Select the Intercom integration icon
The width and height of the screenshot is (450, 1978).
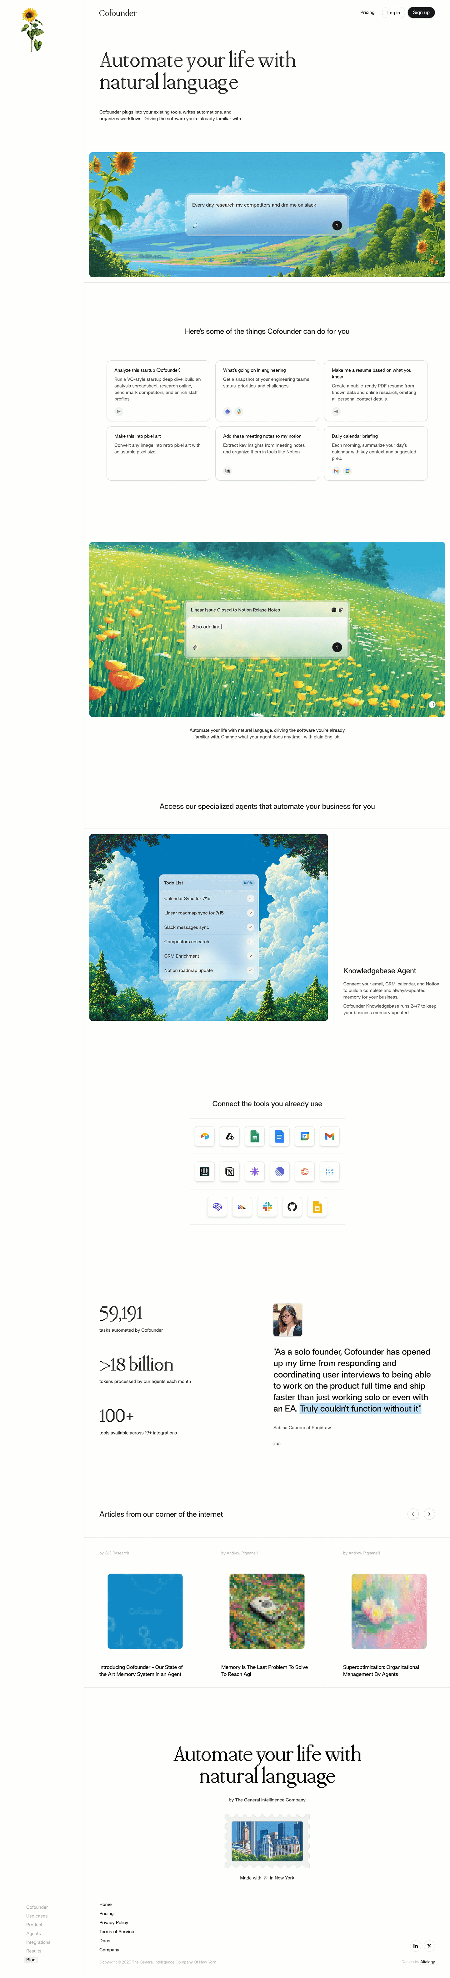[x=204, y=1172]
